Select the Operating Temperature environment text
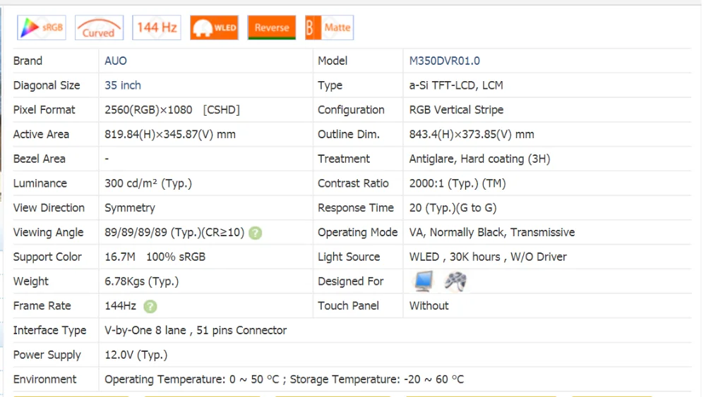Viewport: 706px width, 397px height. point(284,379)
